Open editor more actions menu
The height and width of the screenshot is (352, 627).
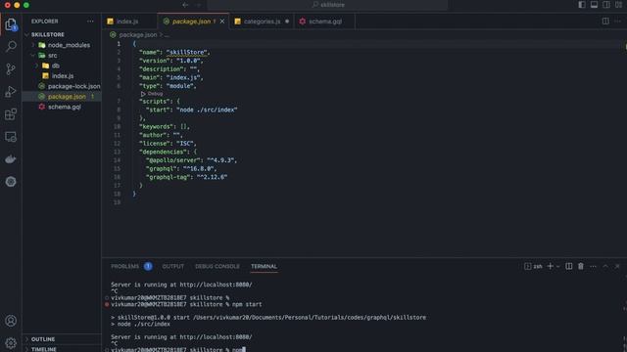pos(618,22)
